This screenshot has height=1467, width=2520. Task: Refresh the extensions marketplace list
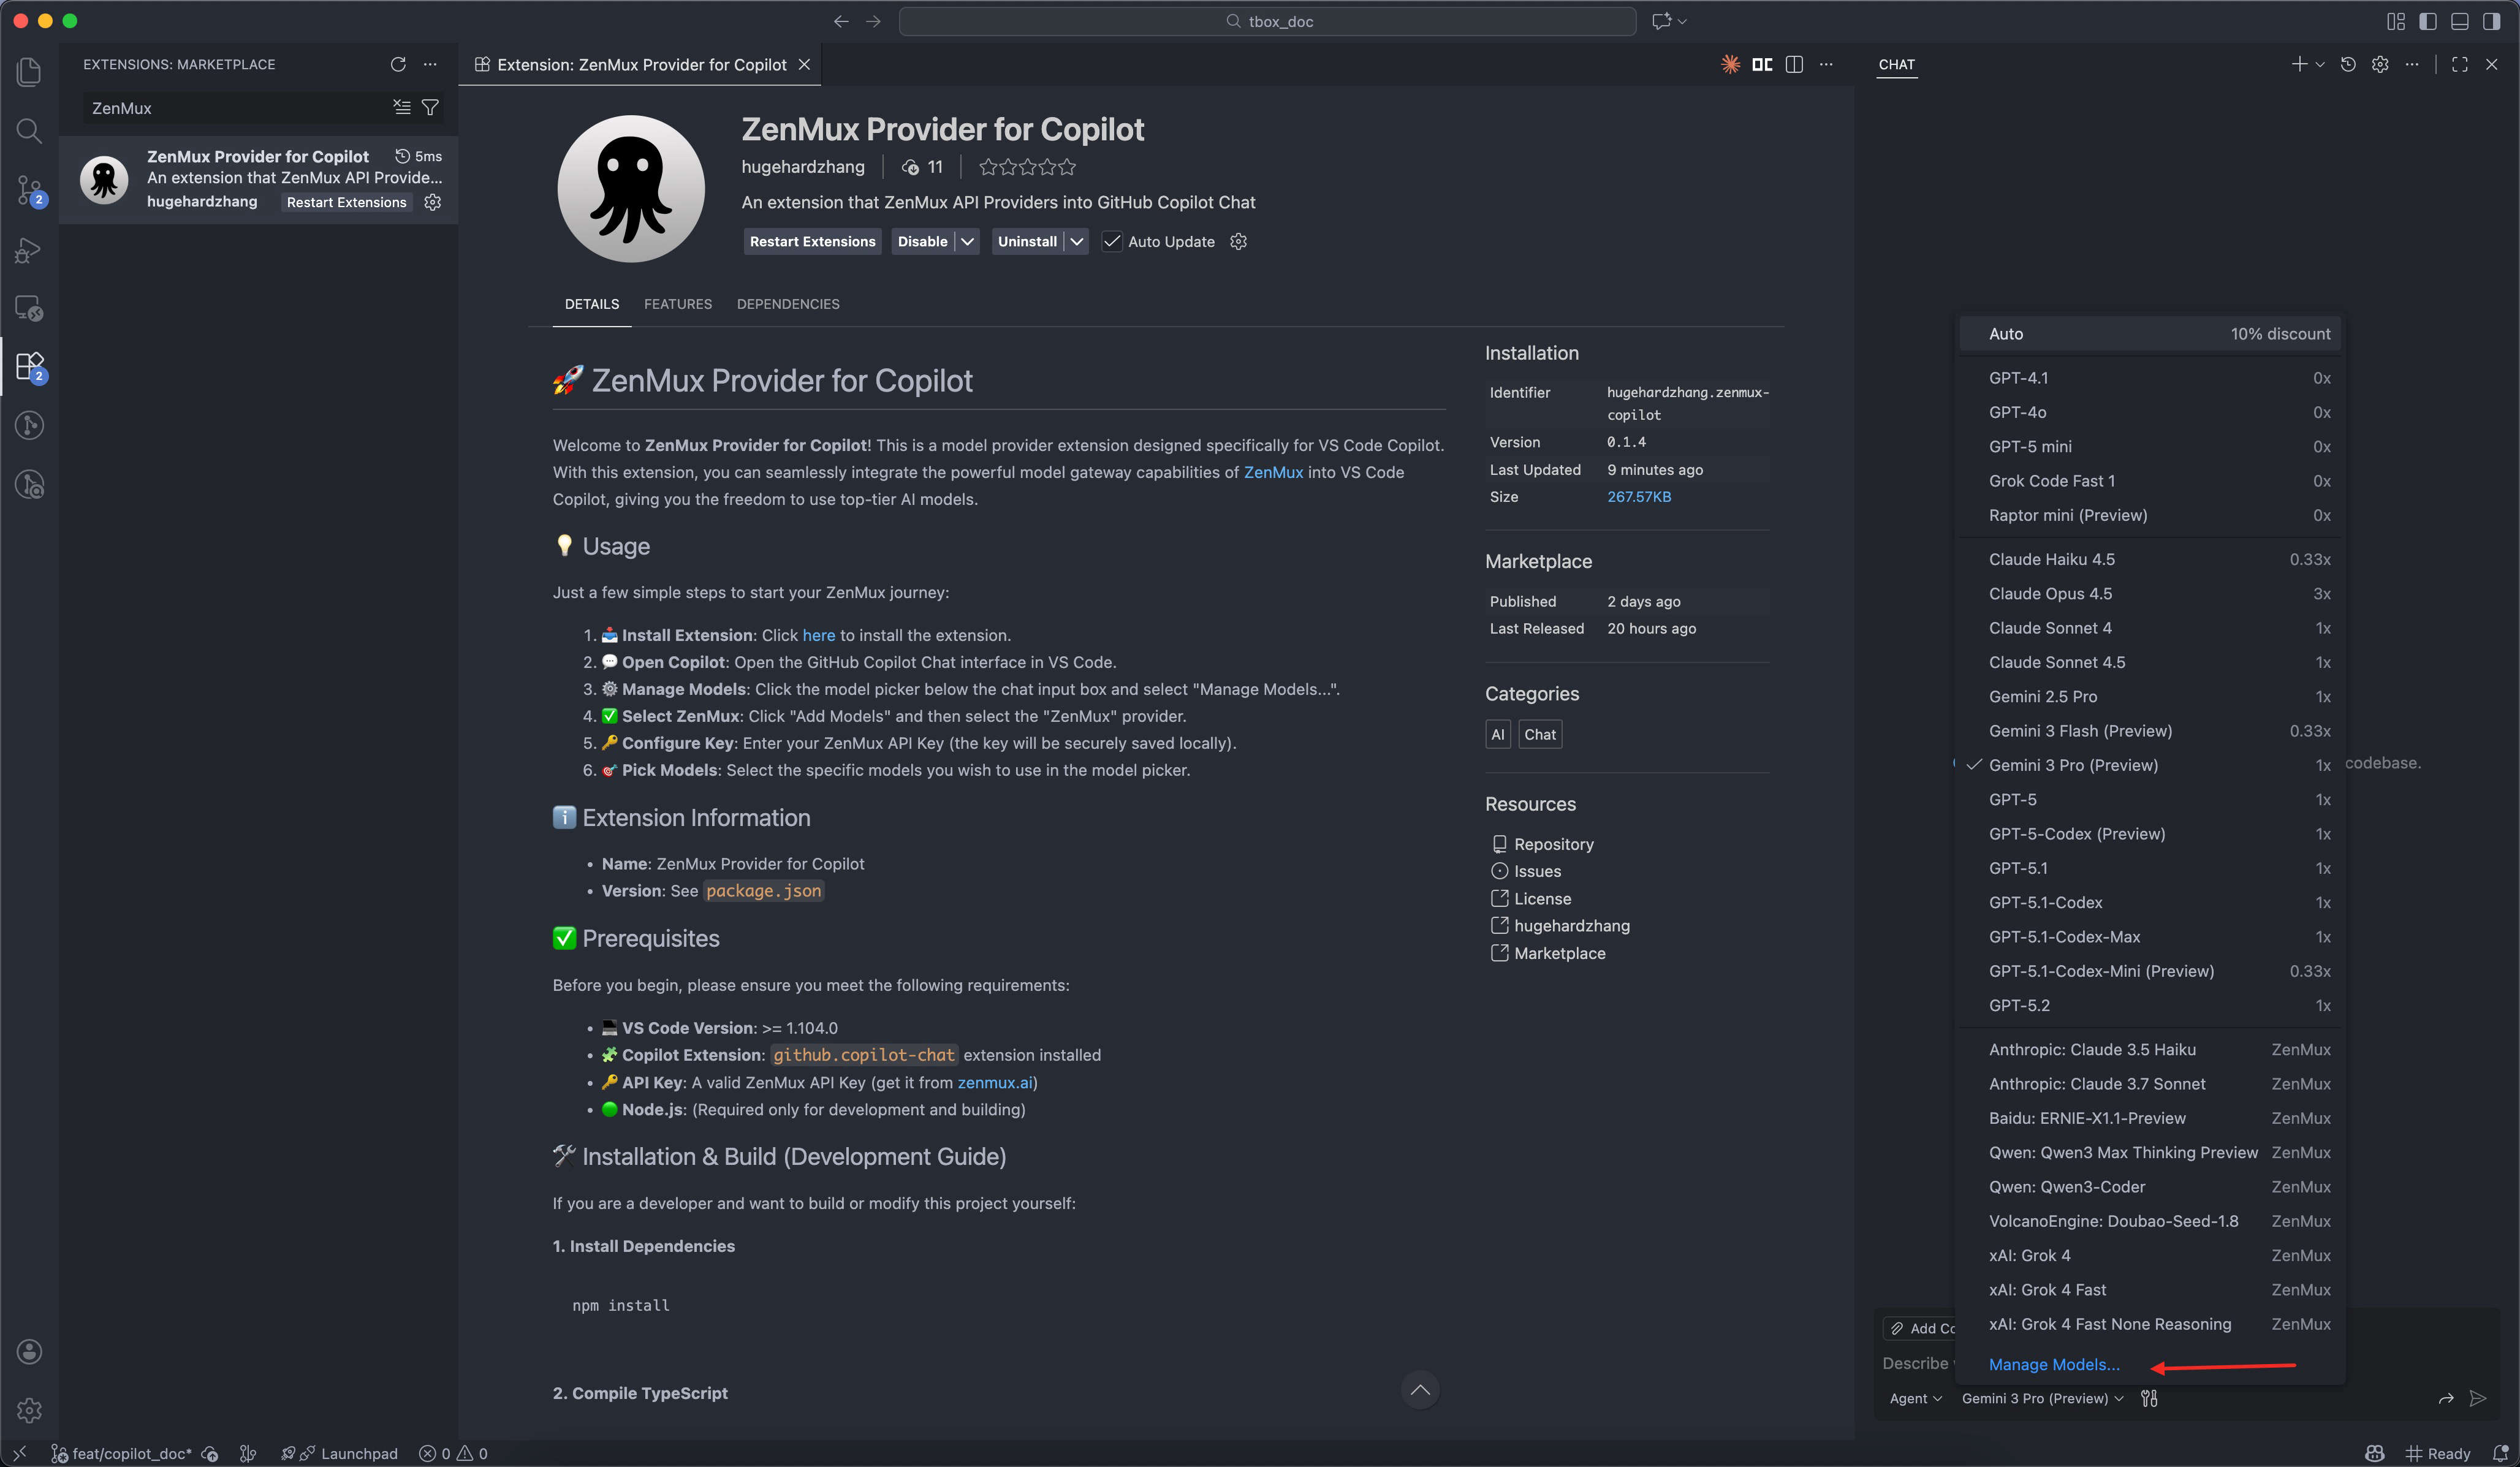tap(398, 64)
